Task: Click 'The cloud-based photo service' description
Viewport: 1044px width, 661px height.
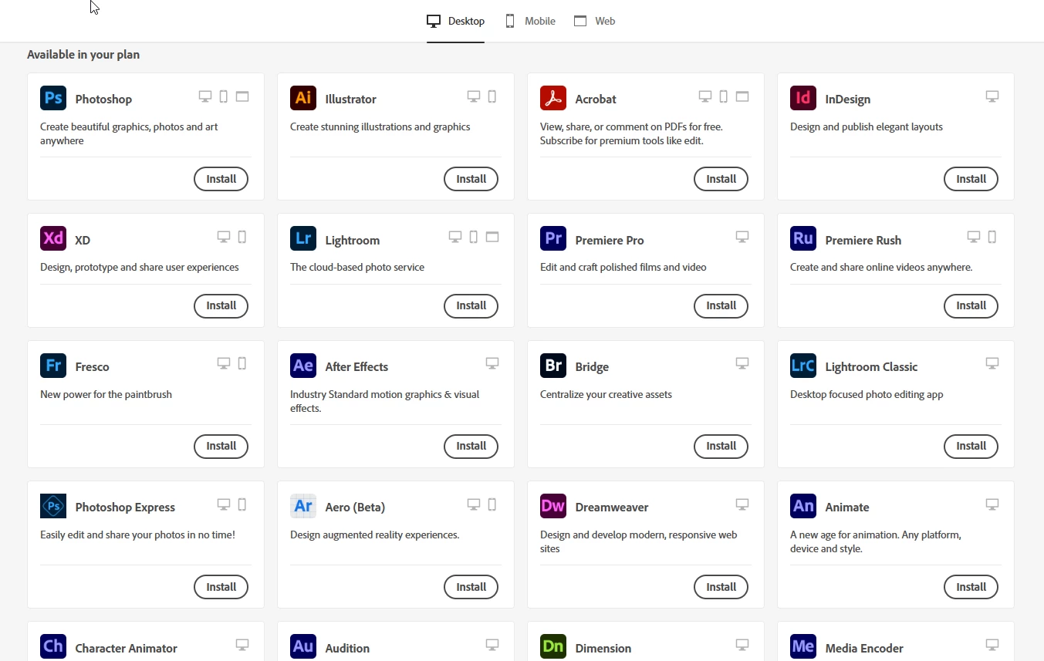Action: [357, 267]
